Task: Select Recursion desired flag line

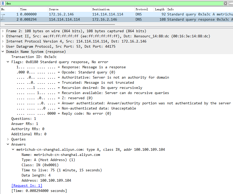Action: 79,88
